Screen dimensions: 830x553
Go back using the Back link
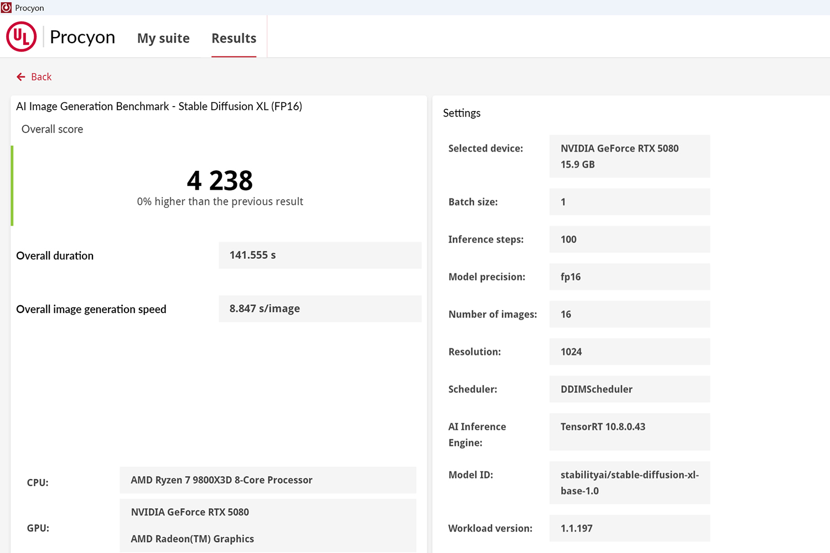(41, 77)
